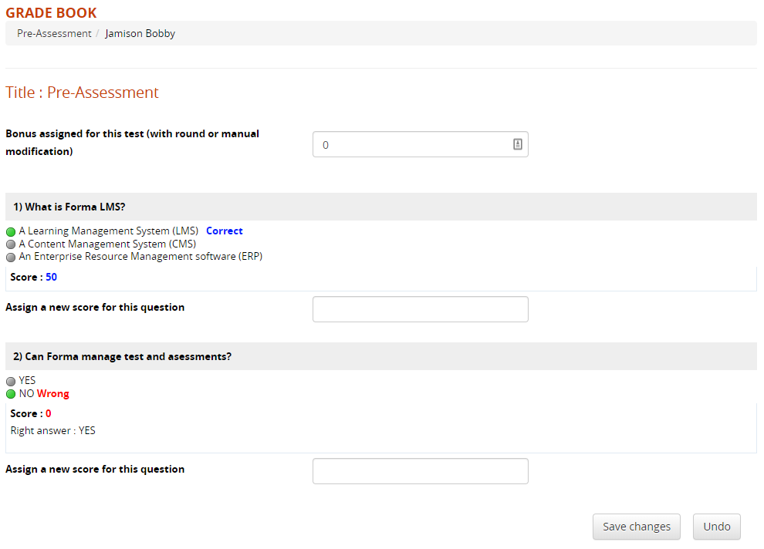This screenshot has width=764, height=549.
Task: Select the "An Enterprise Resource Management software (ERP)" option
Action: (x=10, y=257)
